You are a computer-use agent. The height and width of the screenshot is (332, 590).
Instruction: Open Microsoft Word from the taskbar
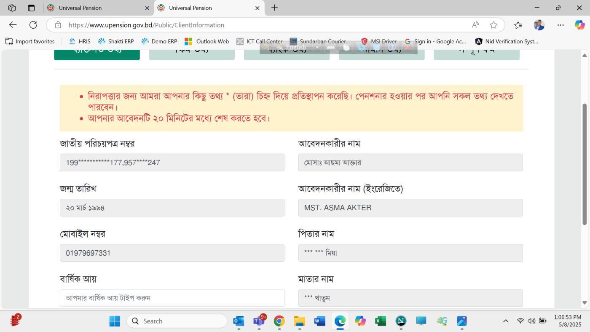pos(319,321)
